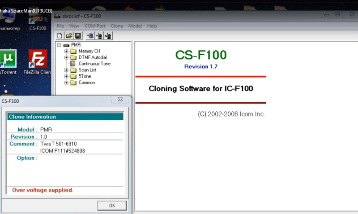
Task: Expand the Common tree node
Action: click(66, 83)
